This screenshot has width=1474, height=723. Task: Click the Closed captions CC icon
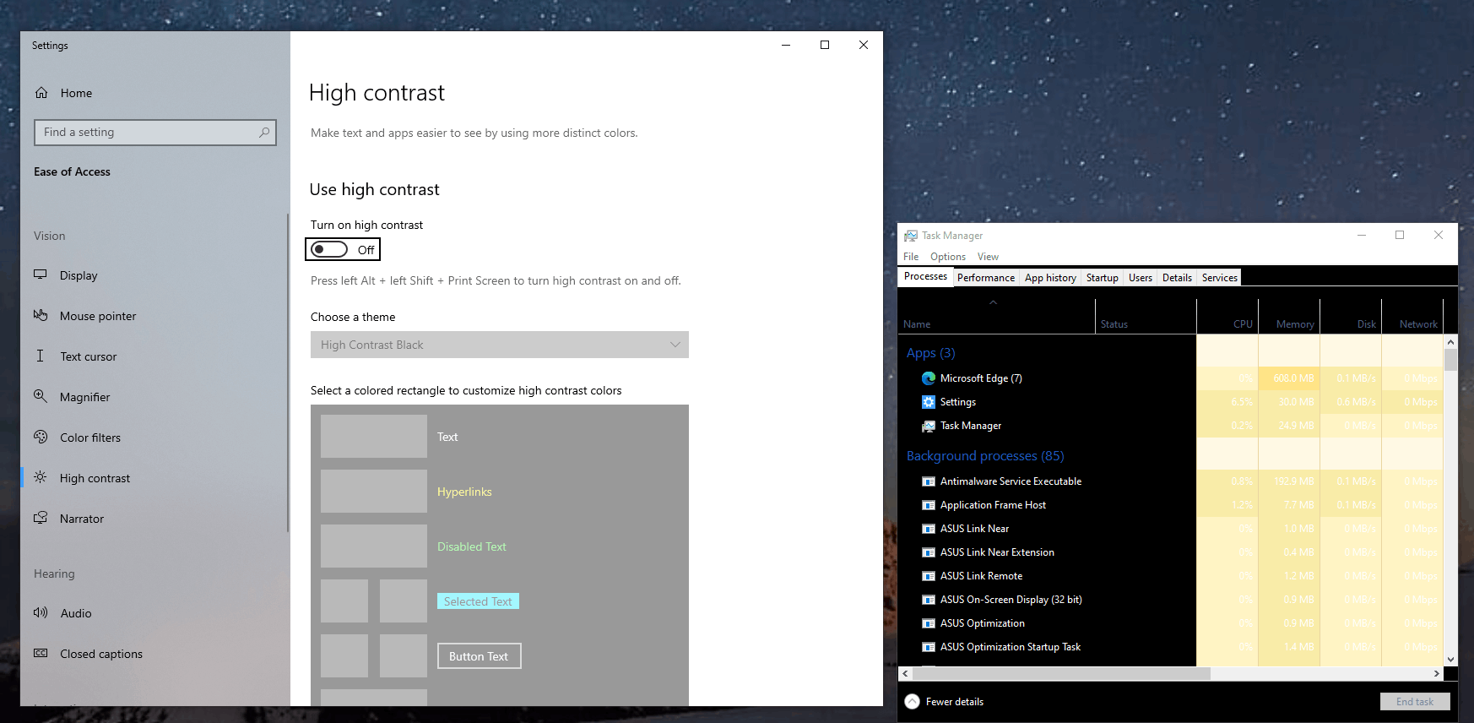click(x=41, y=653)
